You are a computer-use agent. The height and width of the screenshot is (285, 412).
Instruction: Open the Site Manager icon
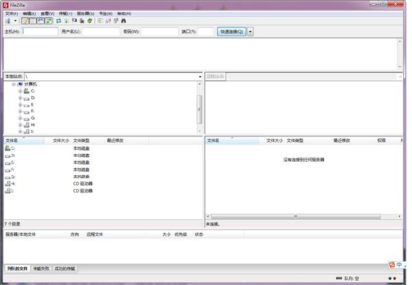coord(7,21)
